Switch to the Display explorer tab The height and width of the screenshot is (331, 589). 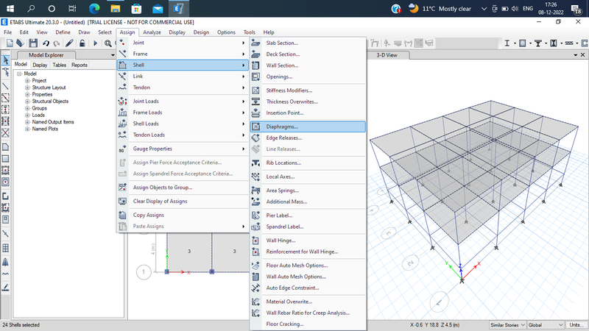pos(40,65)
